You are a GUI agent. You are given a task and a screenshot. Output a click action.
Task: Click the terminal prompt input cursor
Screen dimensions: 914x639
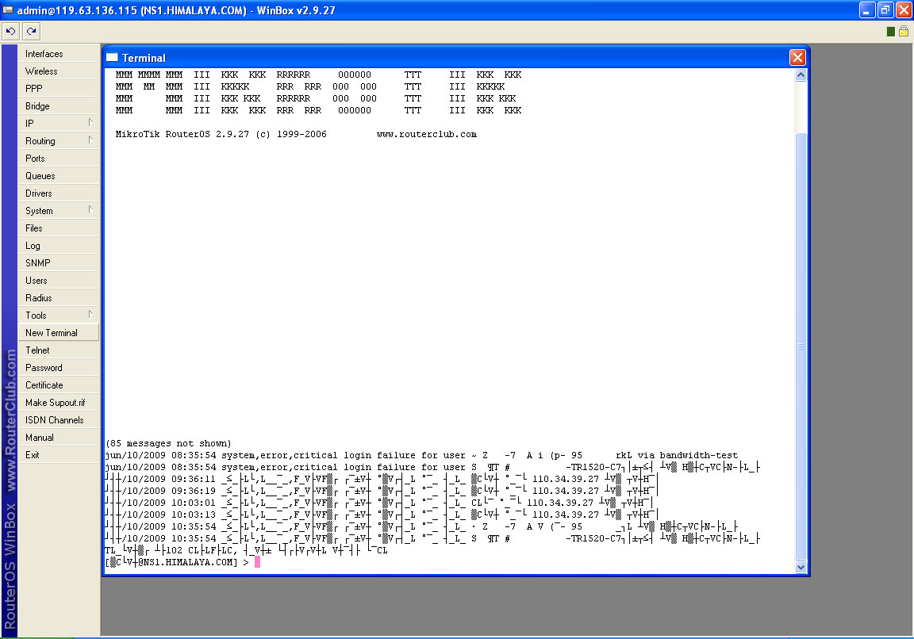(257, 562)
